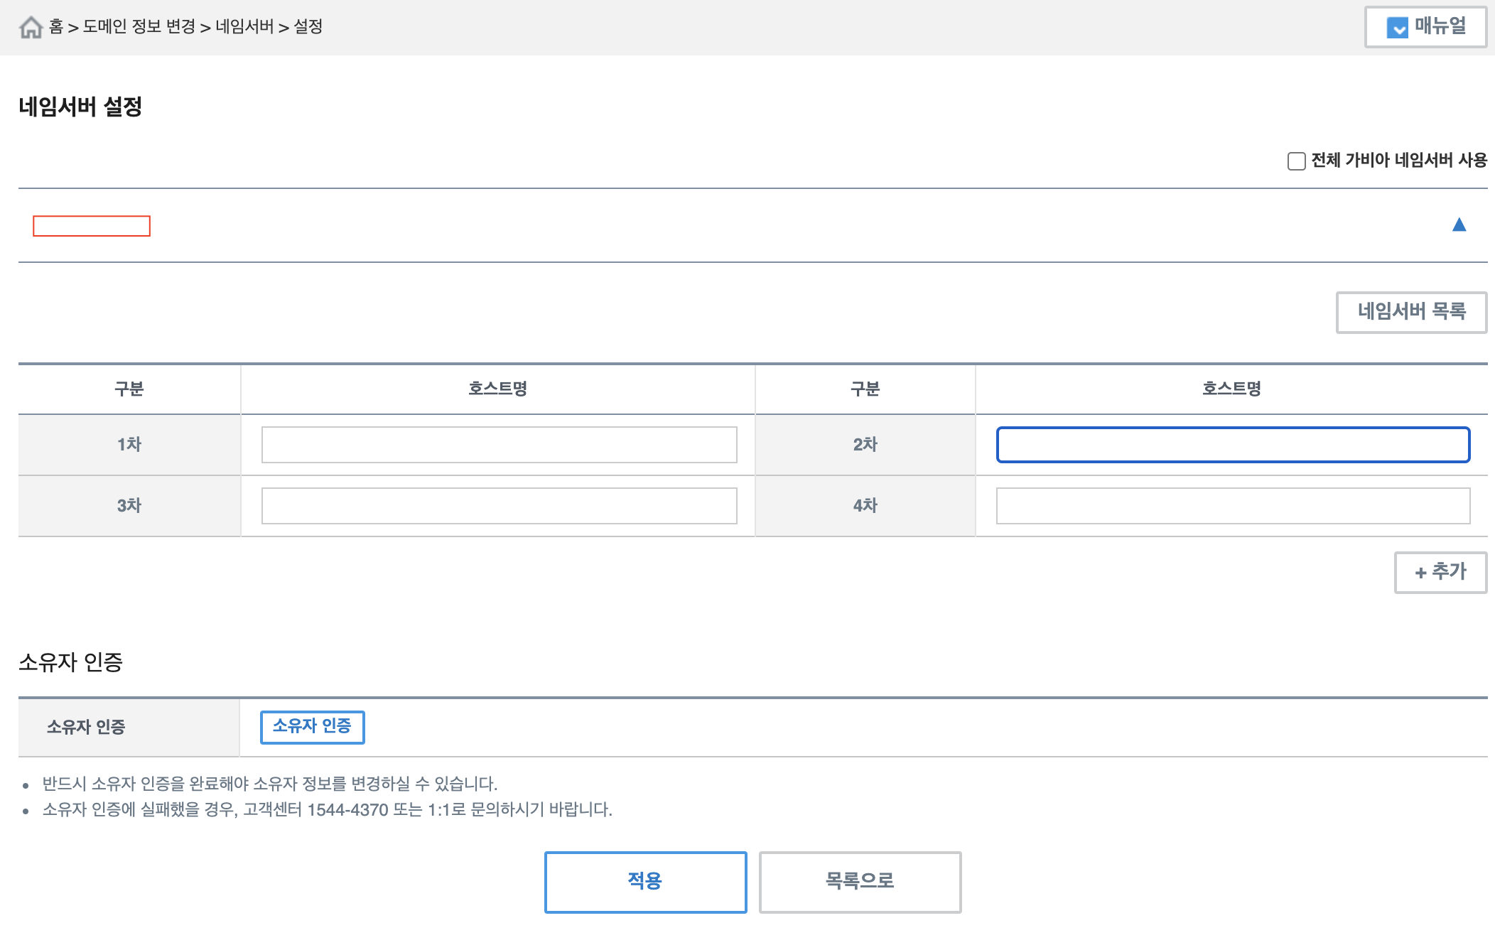Enable 전체 가비아 네임서버 사용 checkbox
1495x945 pixels.
(1296, 161)
